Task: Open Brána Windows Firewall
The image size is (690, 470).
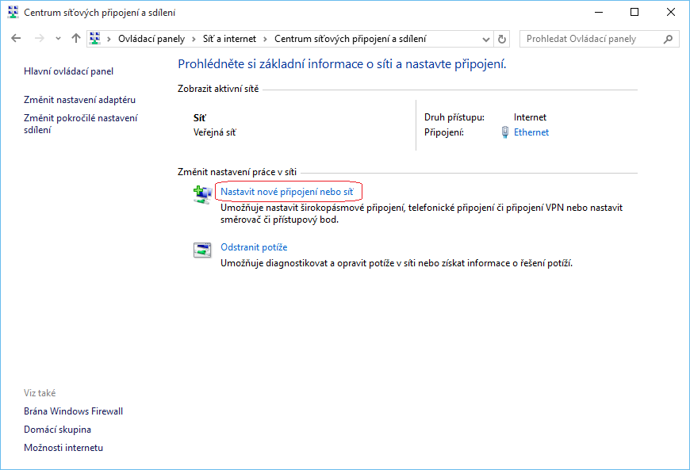Action: [73, 411]
